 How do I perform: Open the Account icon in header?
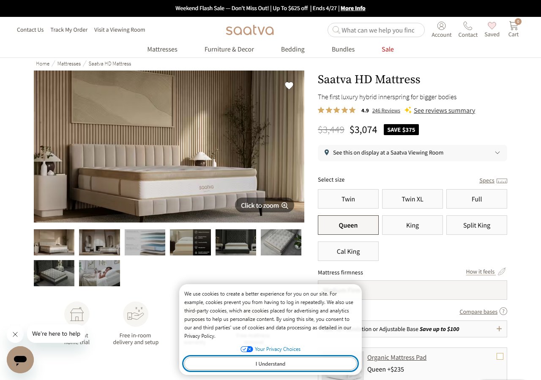point(441,26)
